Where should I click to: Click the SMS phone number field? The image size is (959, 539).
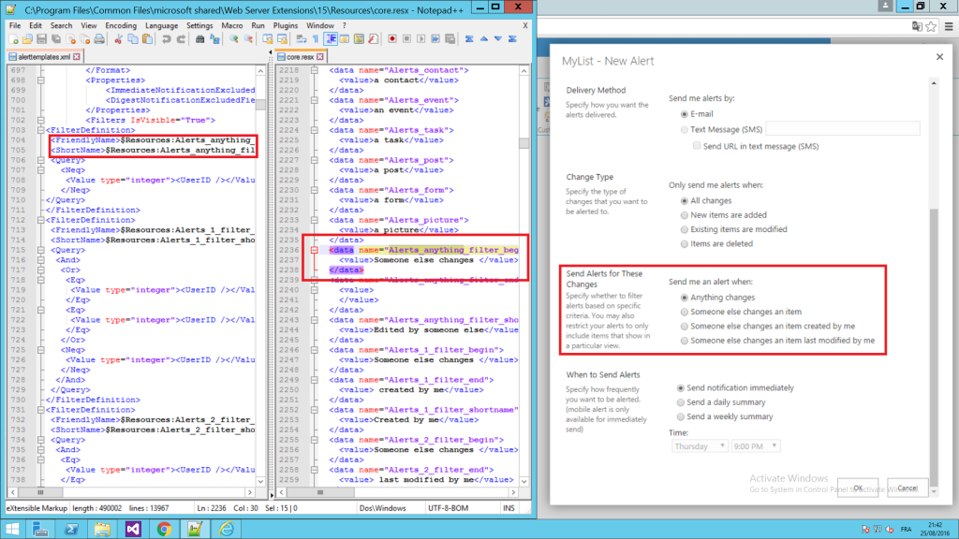pos(843,127)
